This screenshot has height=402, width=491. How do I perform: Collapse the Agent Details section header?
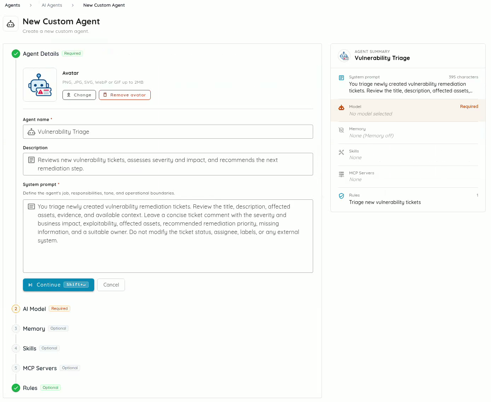tap(41, 54)
